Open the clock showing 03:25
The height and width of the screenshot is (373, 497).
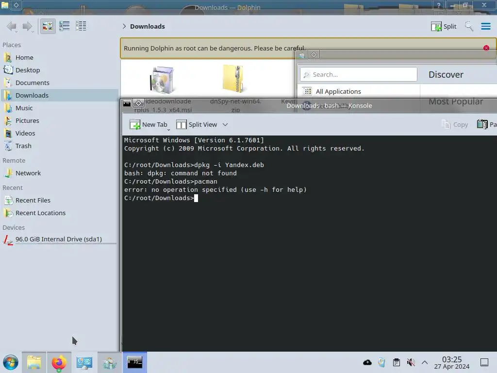(x=452, y=362)
